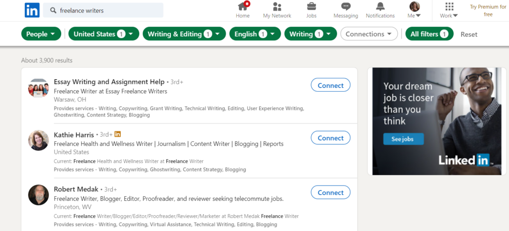Expand the United States location filter

tap(103, 34)
